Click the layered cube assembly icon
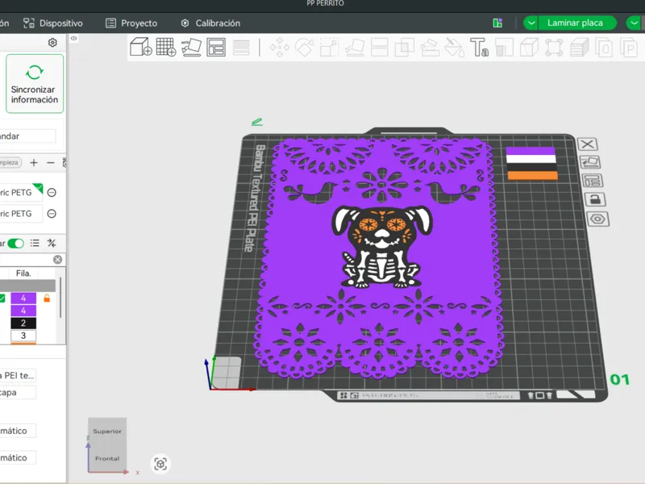 click(579, 48)
